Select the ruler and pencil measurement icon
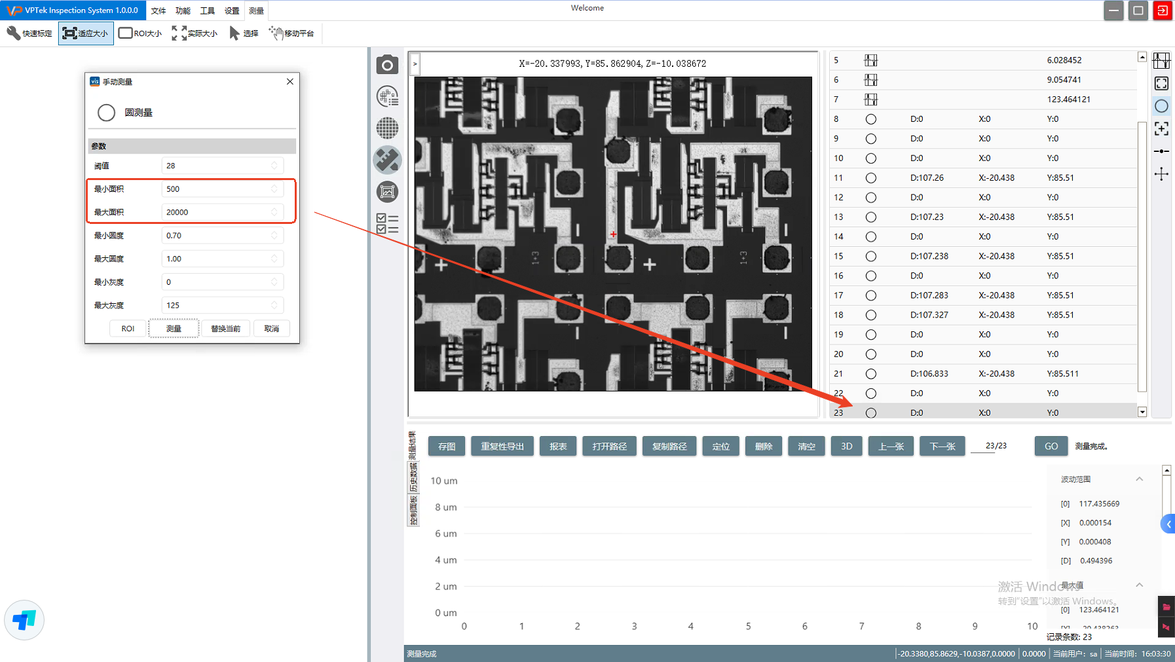 pos(387,160)
